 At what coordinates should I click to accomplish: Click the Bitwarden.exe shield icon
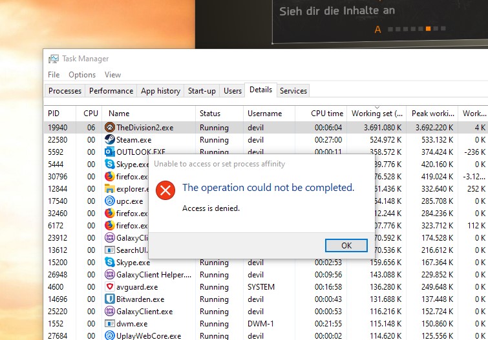click(x=109, y=299)
